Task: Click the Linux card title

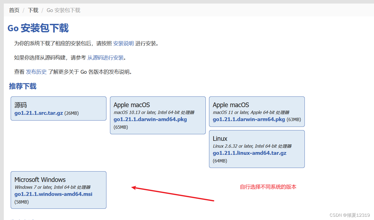Action: click(x=220, y=139)
